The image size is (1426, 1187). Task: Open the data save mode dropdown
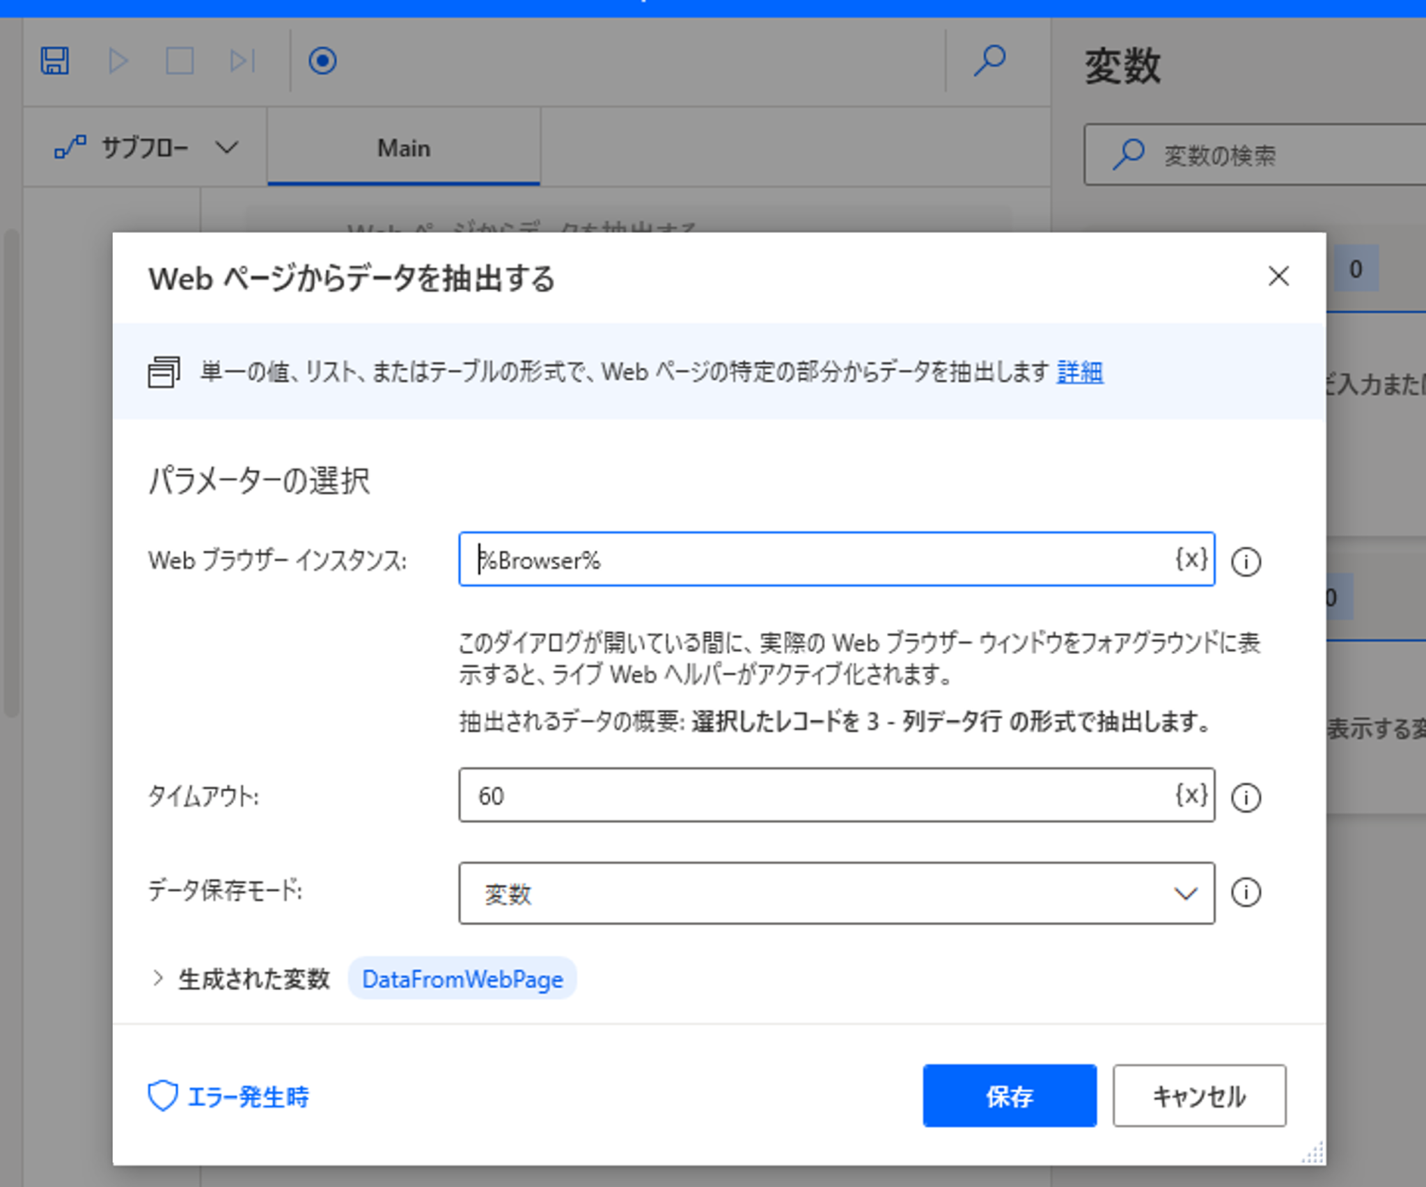point(836,893)
